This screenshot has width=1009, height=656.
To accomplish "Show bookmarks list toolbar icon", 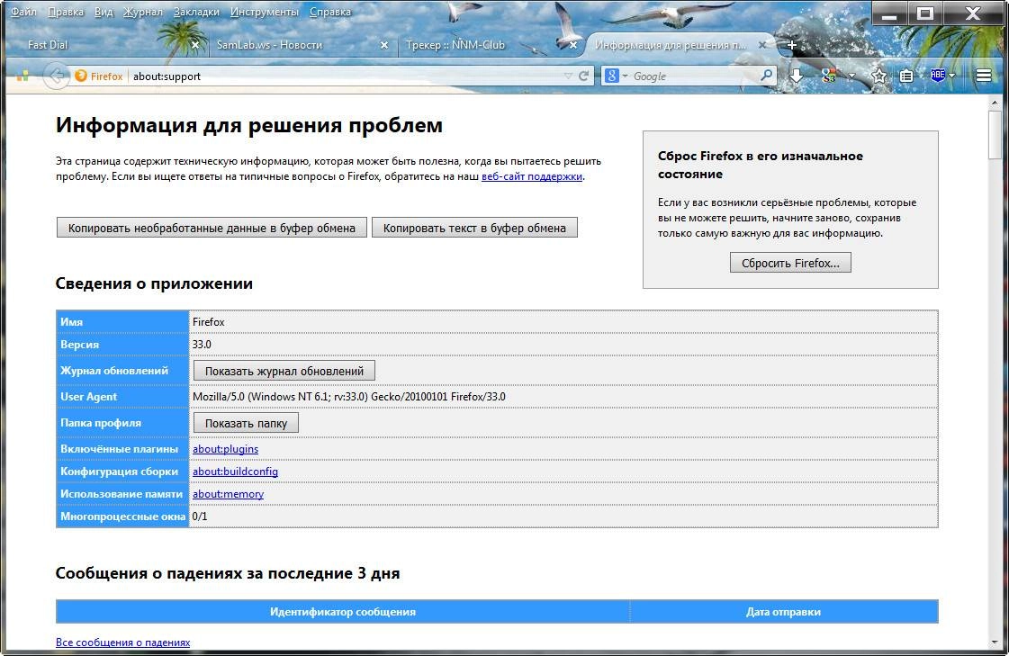I will click(x=906, y=76).
